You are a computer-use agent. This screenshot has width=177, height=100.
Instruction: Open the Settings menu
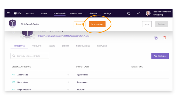(107, 13)
